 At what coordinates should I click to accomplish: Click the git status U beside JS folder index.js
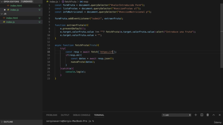pyautogui.click(x=39, y=22)
